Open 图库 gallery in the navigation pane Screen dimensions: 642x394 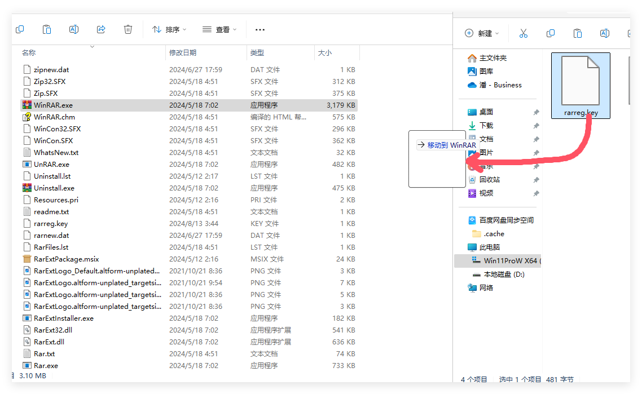click(x=486, y=71)
